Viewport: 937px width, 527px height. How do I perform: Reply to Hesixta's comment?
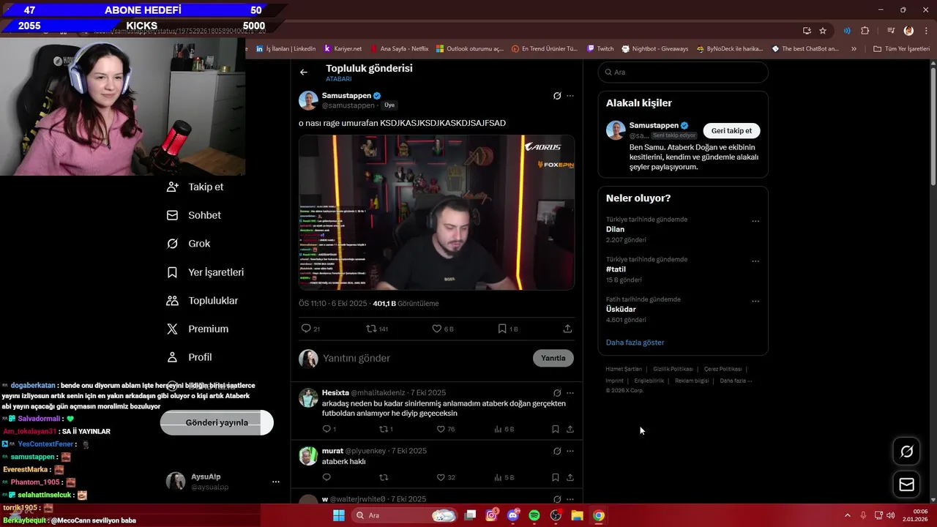[x=326, y=429]
